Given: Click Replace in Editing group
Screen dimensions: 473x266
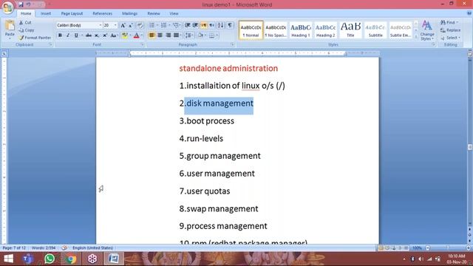Looking at the screenshot, I should tap(450, 30).
